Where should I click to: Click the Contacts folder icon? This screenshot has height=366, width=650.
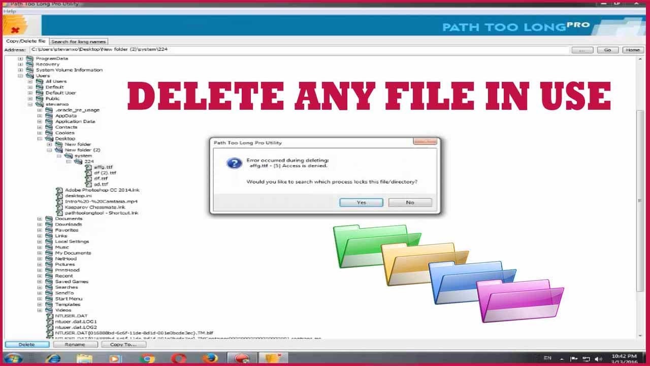click(49, 127)
